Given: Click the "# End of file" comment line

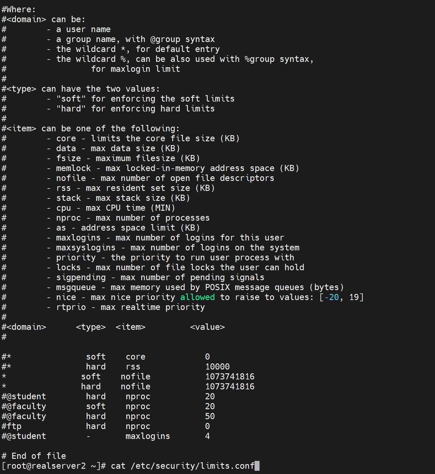Looking at the screenshot, I should coord(34,456).
